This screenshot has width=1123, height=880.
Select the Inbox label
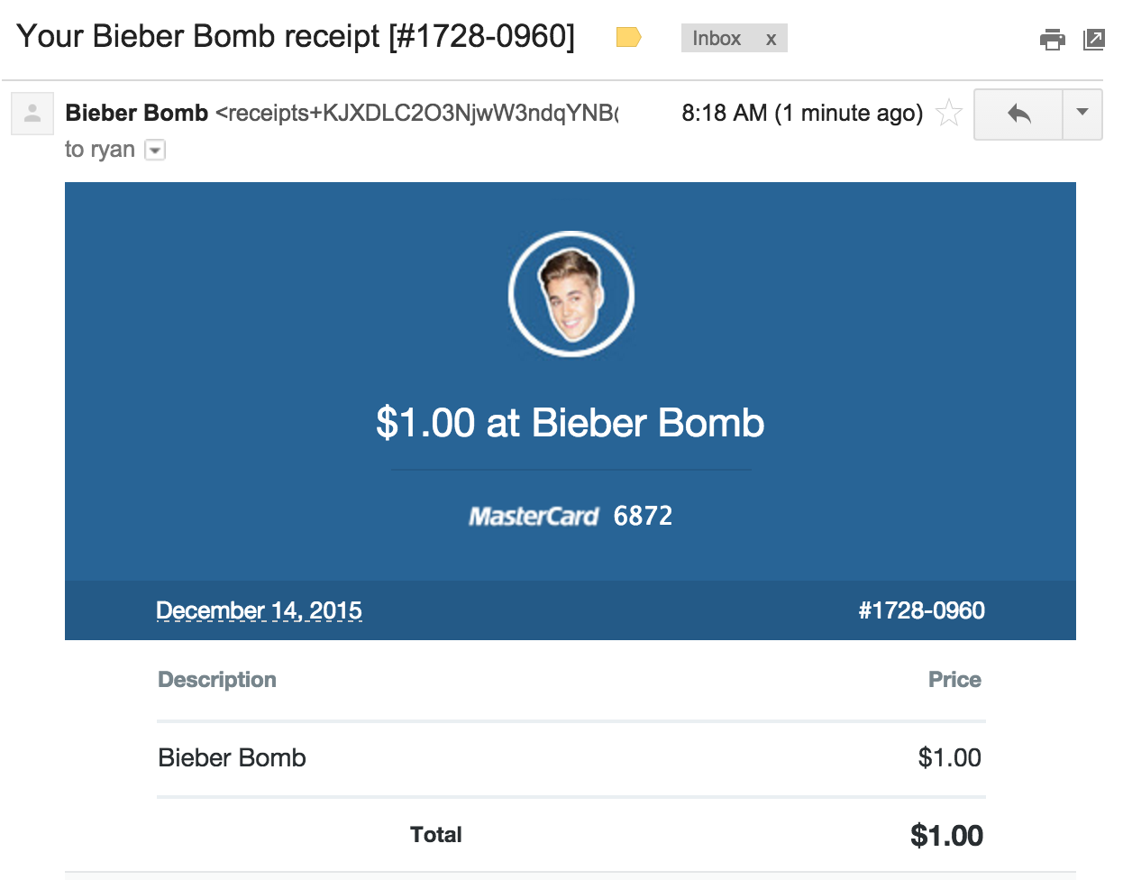pos(717,38)
